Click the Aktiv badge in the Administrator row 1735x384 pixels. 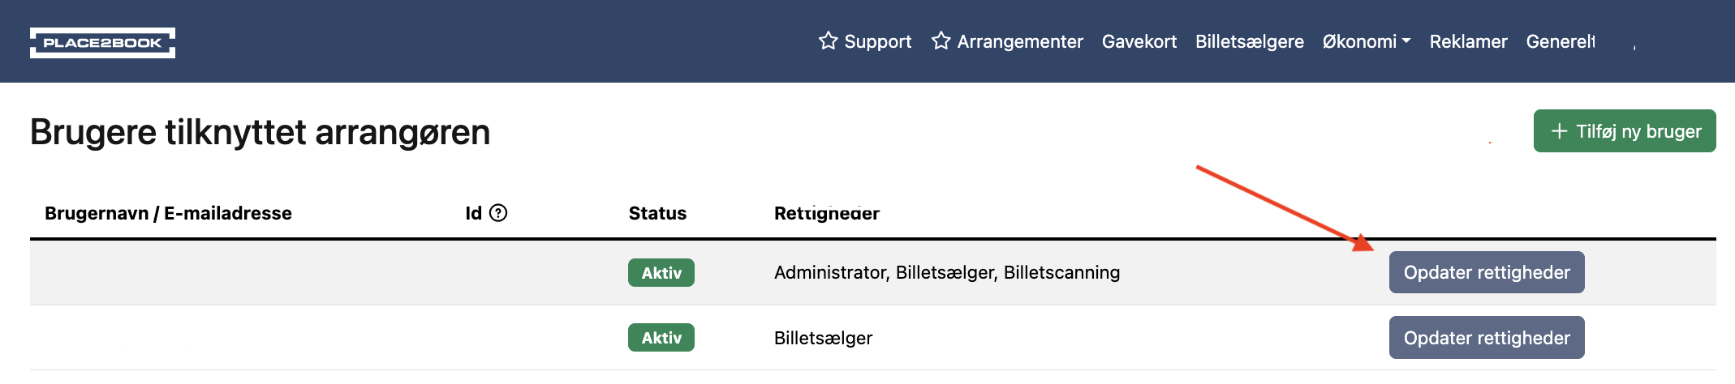[x=661, y=273]
